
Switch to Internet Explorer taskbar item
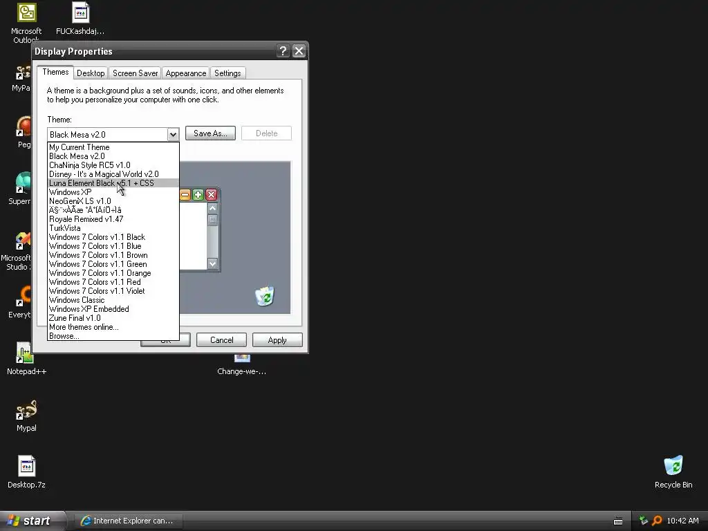(128, 521)
